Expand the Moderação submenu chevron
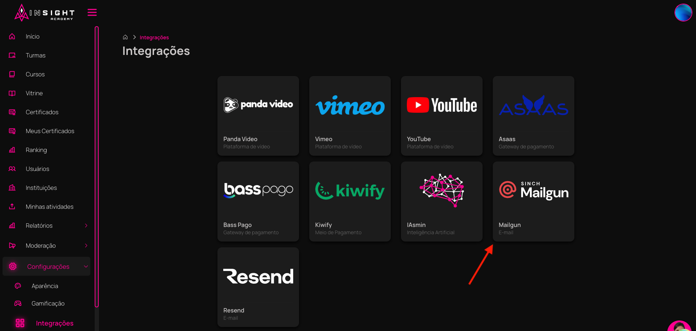This screenshot has width=696, height=331. (x=86, y=246)
